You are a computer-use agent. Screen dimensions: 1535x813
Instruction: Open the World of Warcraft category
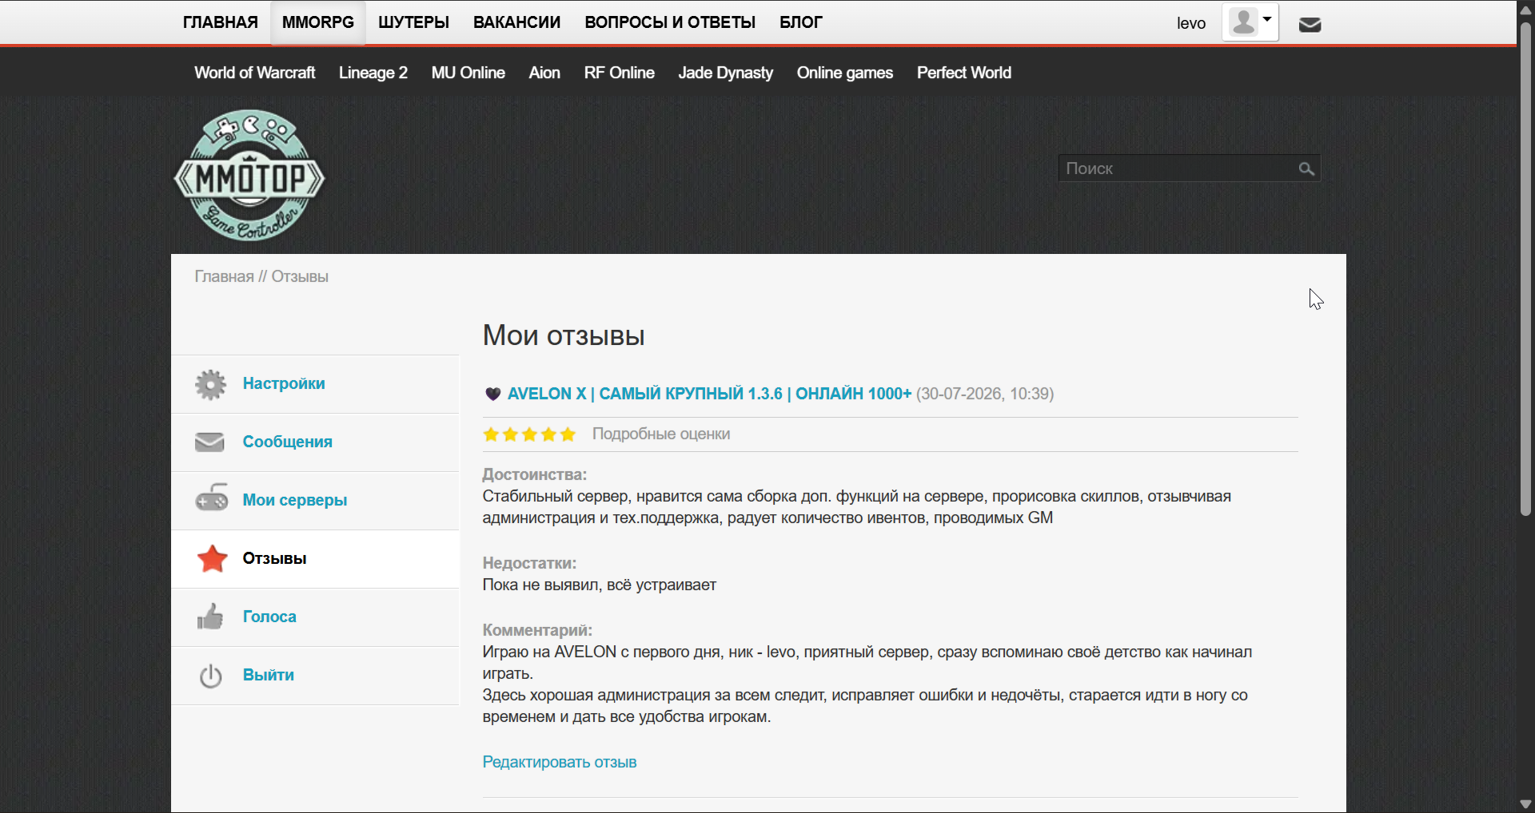255,73
